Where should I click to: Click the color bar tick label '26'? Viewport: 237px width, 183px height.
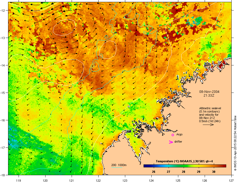click(154, 172)
